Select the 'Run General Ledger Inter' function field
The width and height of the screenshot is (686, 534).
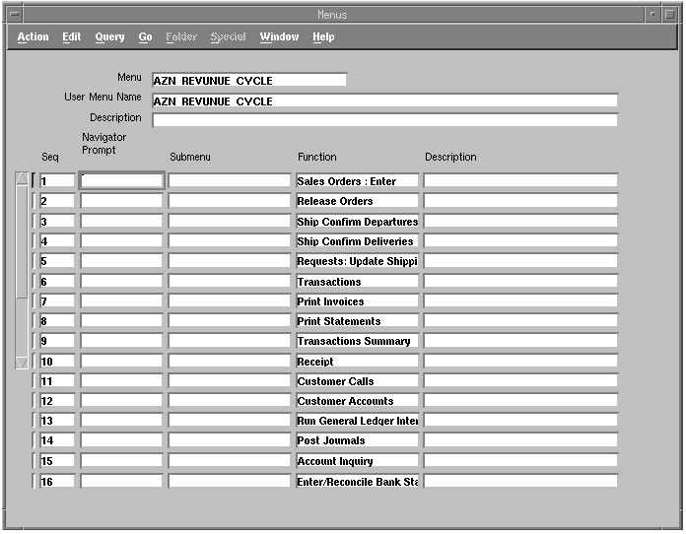(358, 421)
